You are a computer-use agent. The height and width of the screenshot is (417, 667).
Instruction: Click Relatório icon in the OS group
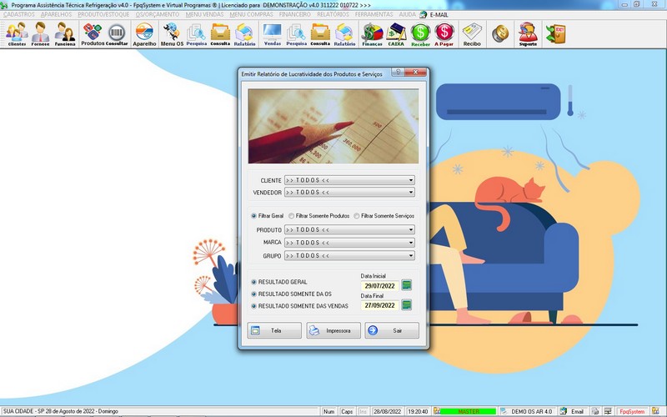click(244, 34)
